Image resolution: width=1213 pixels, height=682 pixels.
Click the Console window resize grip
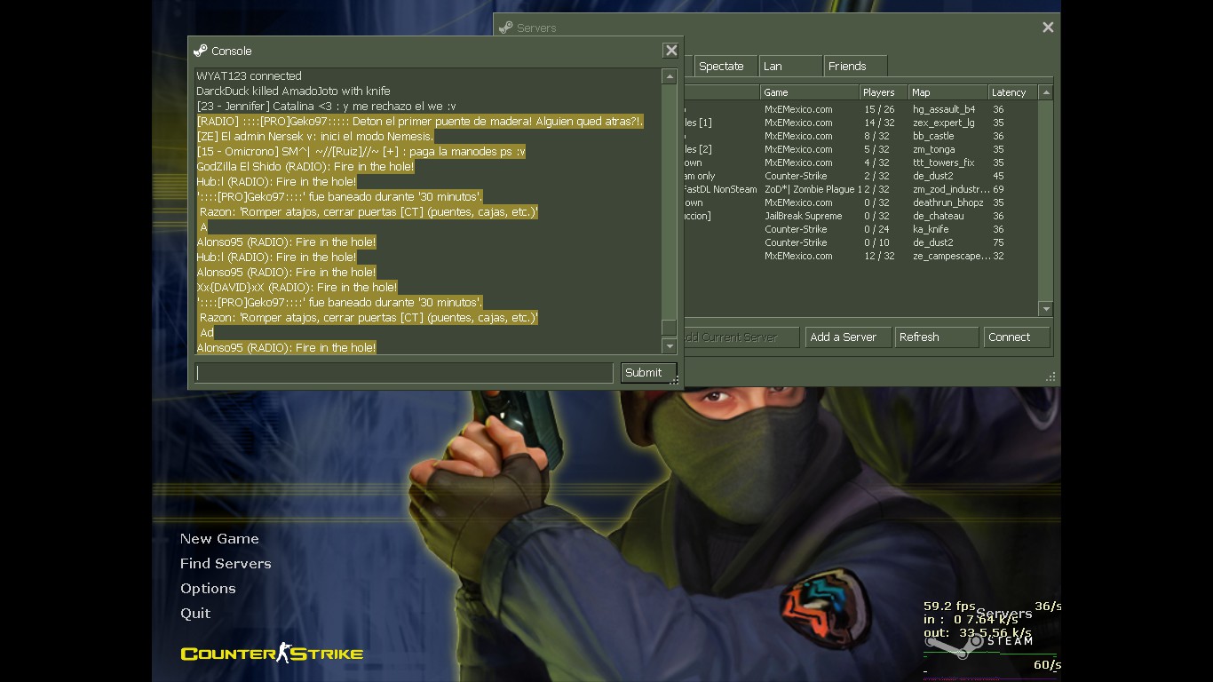(x=676, y=381)
